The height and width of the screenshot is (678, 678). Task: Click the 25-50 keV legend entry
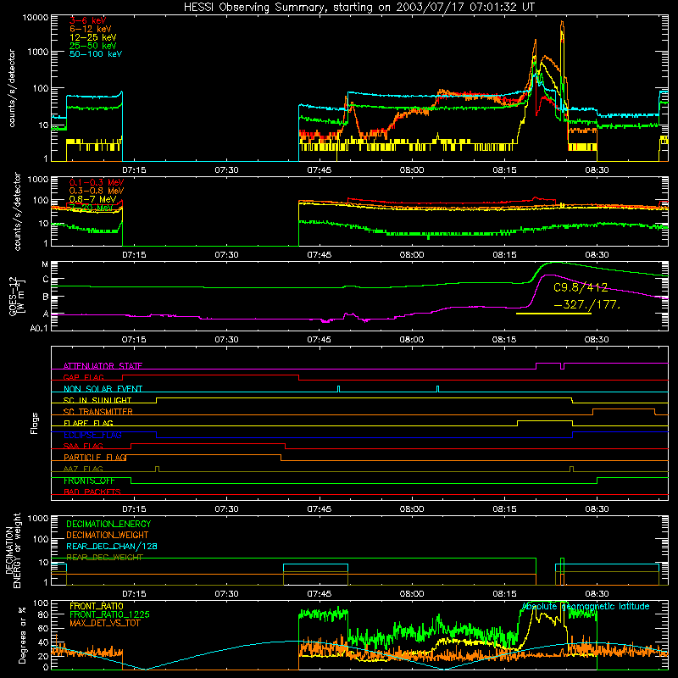(92, 46)
